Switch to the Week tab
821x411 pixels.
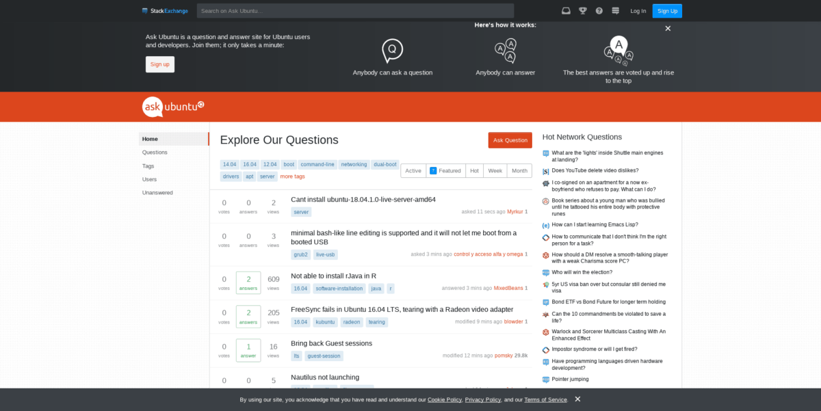tap(495, 171)
